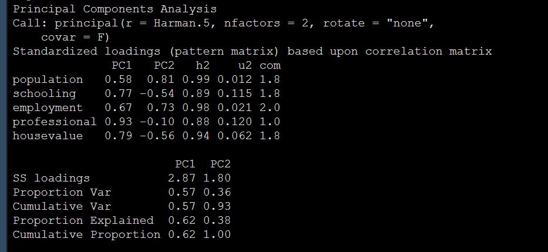548x252 pixels.
Task: Click the "schooling" row label
Action: pos(44,93)
